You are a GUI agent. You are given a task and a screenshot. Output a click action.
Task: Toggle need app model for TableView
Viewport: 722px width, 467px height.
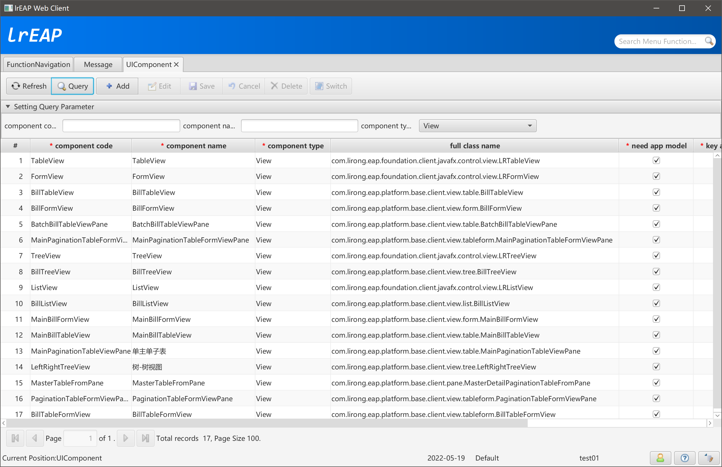(x=656, y=160)
